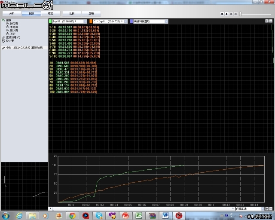Click the 00:09 time marker on the chart

coord(184,205)
